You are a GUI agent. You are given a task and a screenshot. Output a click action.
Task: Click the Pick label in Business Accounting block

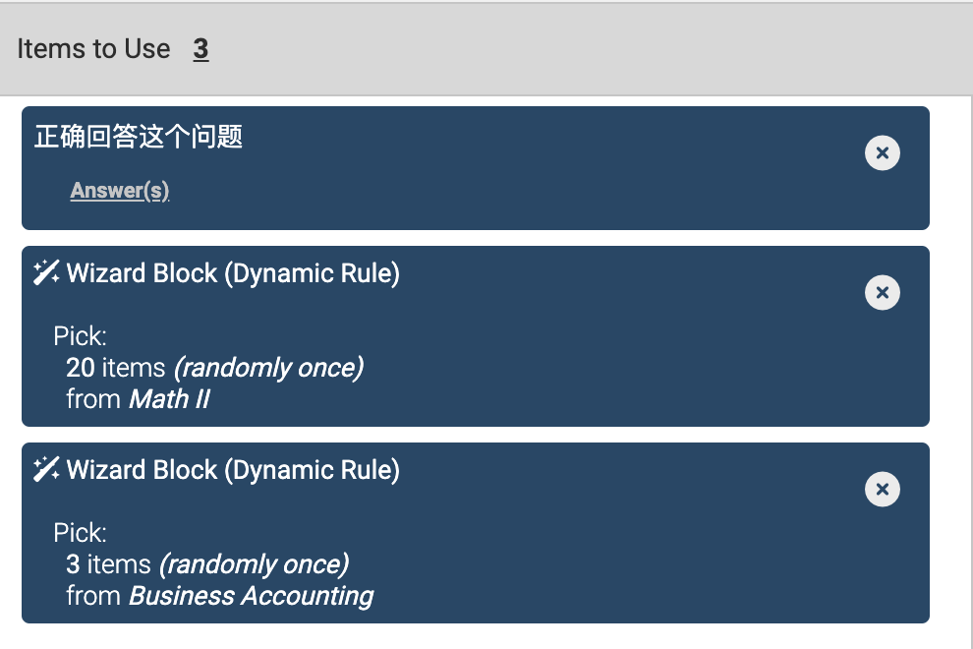click(80, 534)
